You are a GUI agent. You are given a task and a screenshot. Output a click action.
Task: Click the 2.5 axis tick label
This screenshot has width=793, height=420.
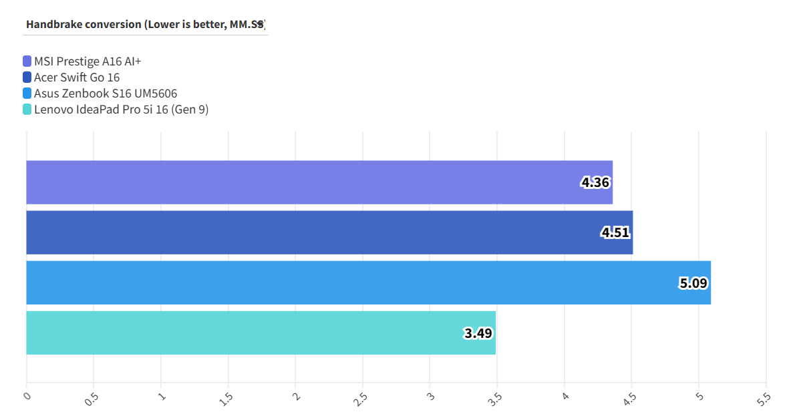point(360,399)
